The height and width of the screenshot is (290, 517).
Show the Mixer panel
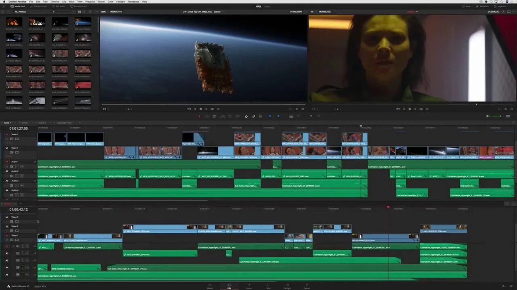click(467, 6)
